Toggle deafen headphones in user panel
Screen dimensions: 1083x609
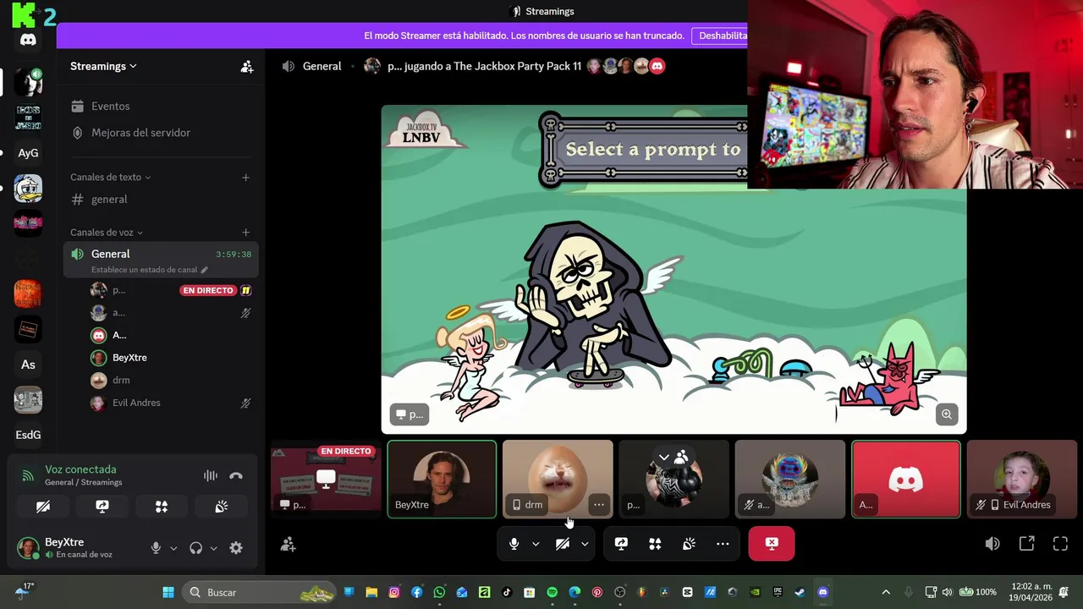point(196,548)
